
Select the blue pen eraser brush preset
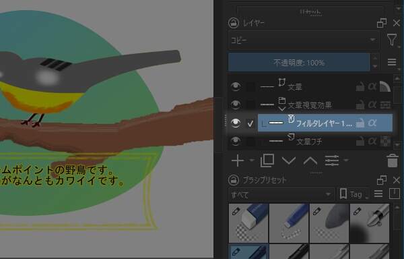(289, 223)
